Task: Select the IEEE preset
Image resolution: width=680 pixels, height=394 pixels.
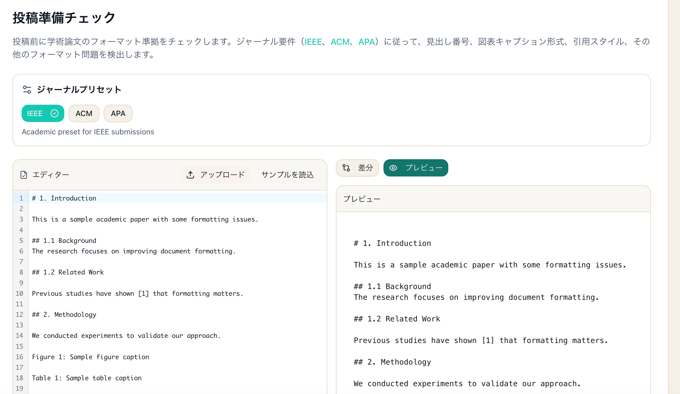Action: (x=43, y=113)
